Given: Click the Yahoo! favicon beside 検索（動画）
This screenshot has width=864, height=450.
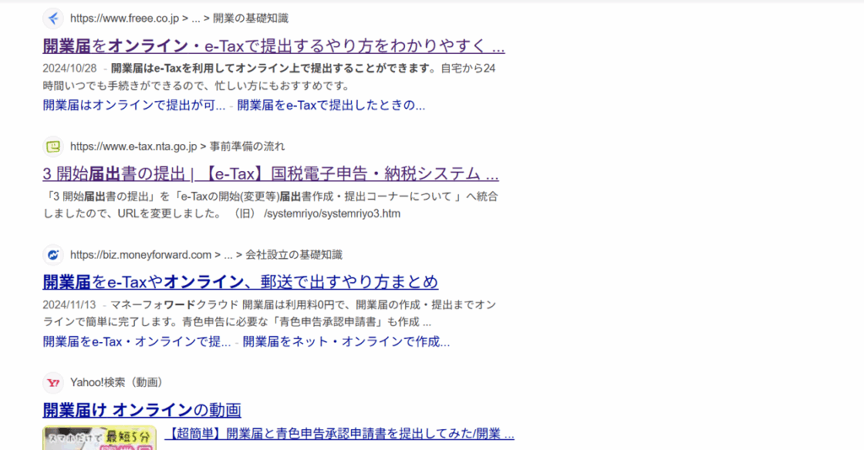Looking at the screenshot, I should click(x=53, y=383).
